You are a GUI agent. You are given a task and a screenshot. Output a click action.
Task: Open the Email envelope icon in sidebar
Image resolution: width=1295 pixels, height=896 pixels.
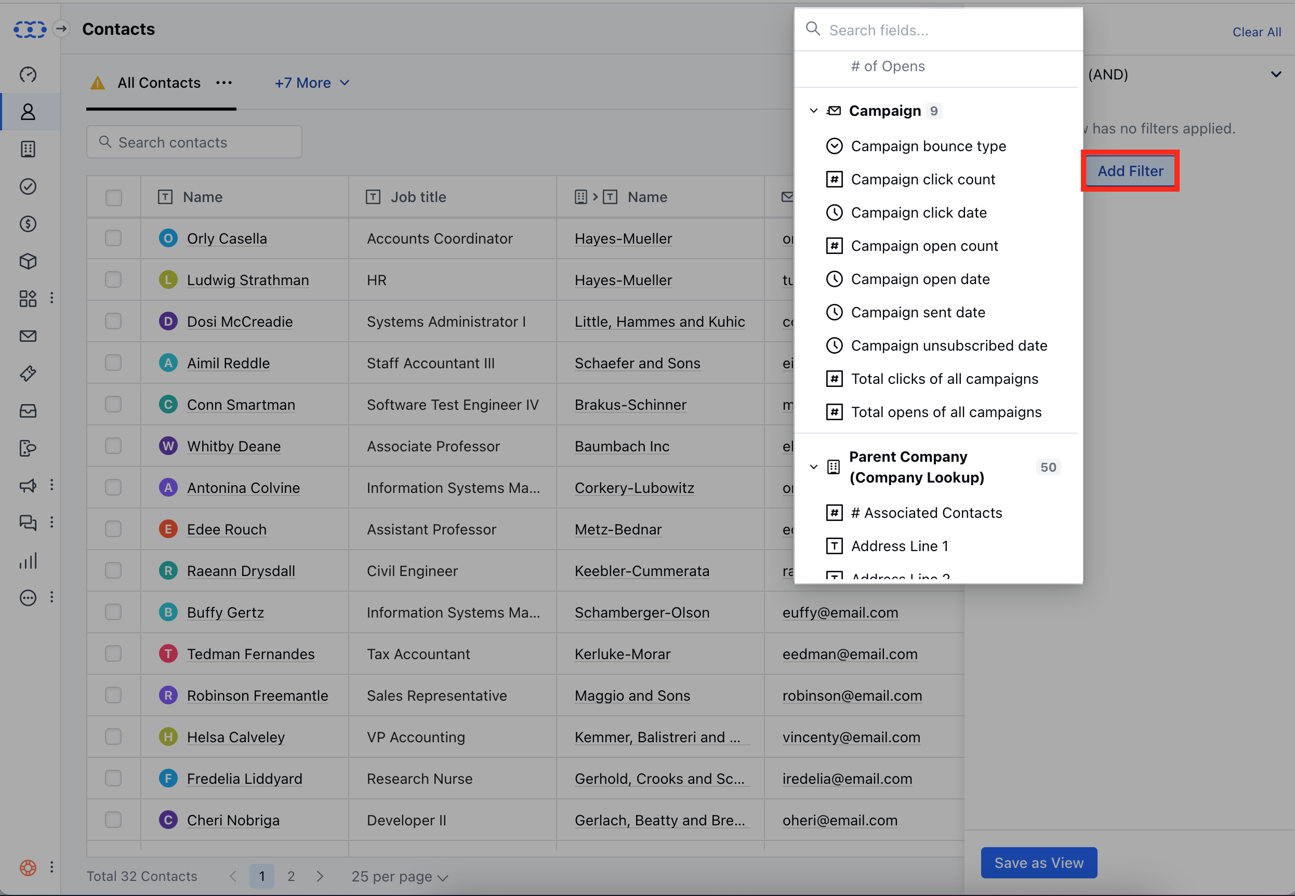point(28,336)
